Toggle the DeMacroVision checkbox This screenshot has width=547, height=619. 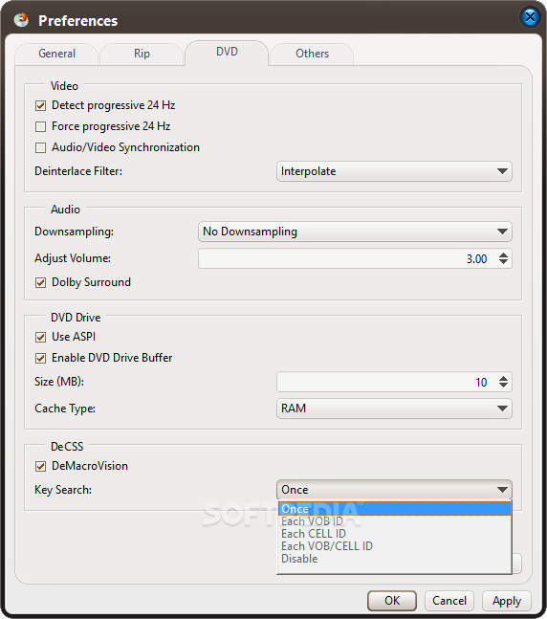pos(40,466)
